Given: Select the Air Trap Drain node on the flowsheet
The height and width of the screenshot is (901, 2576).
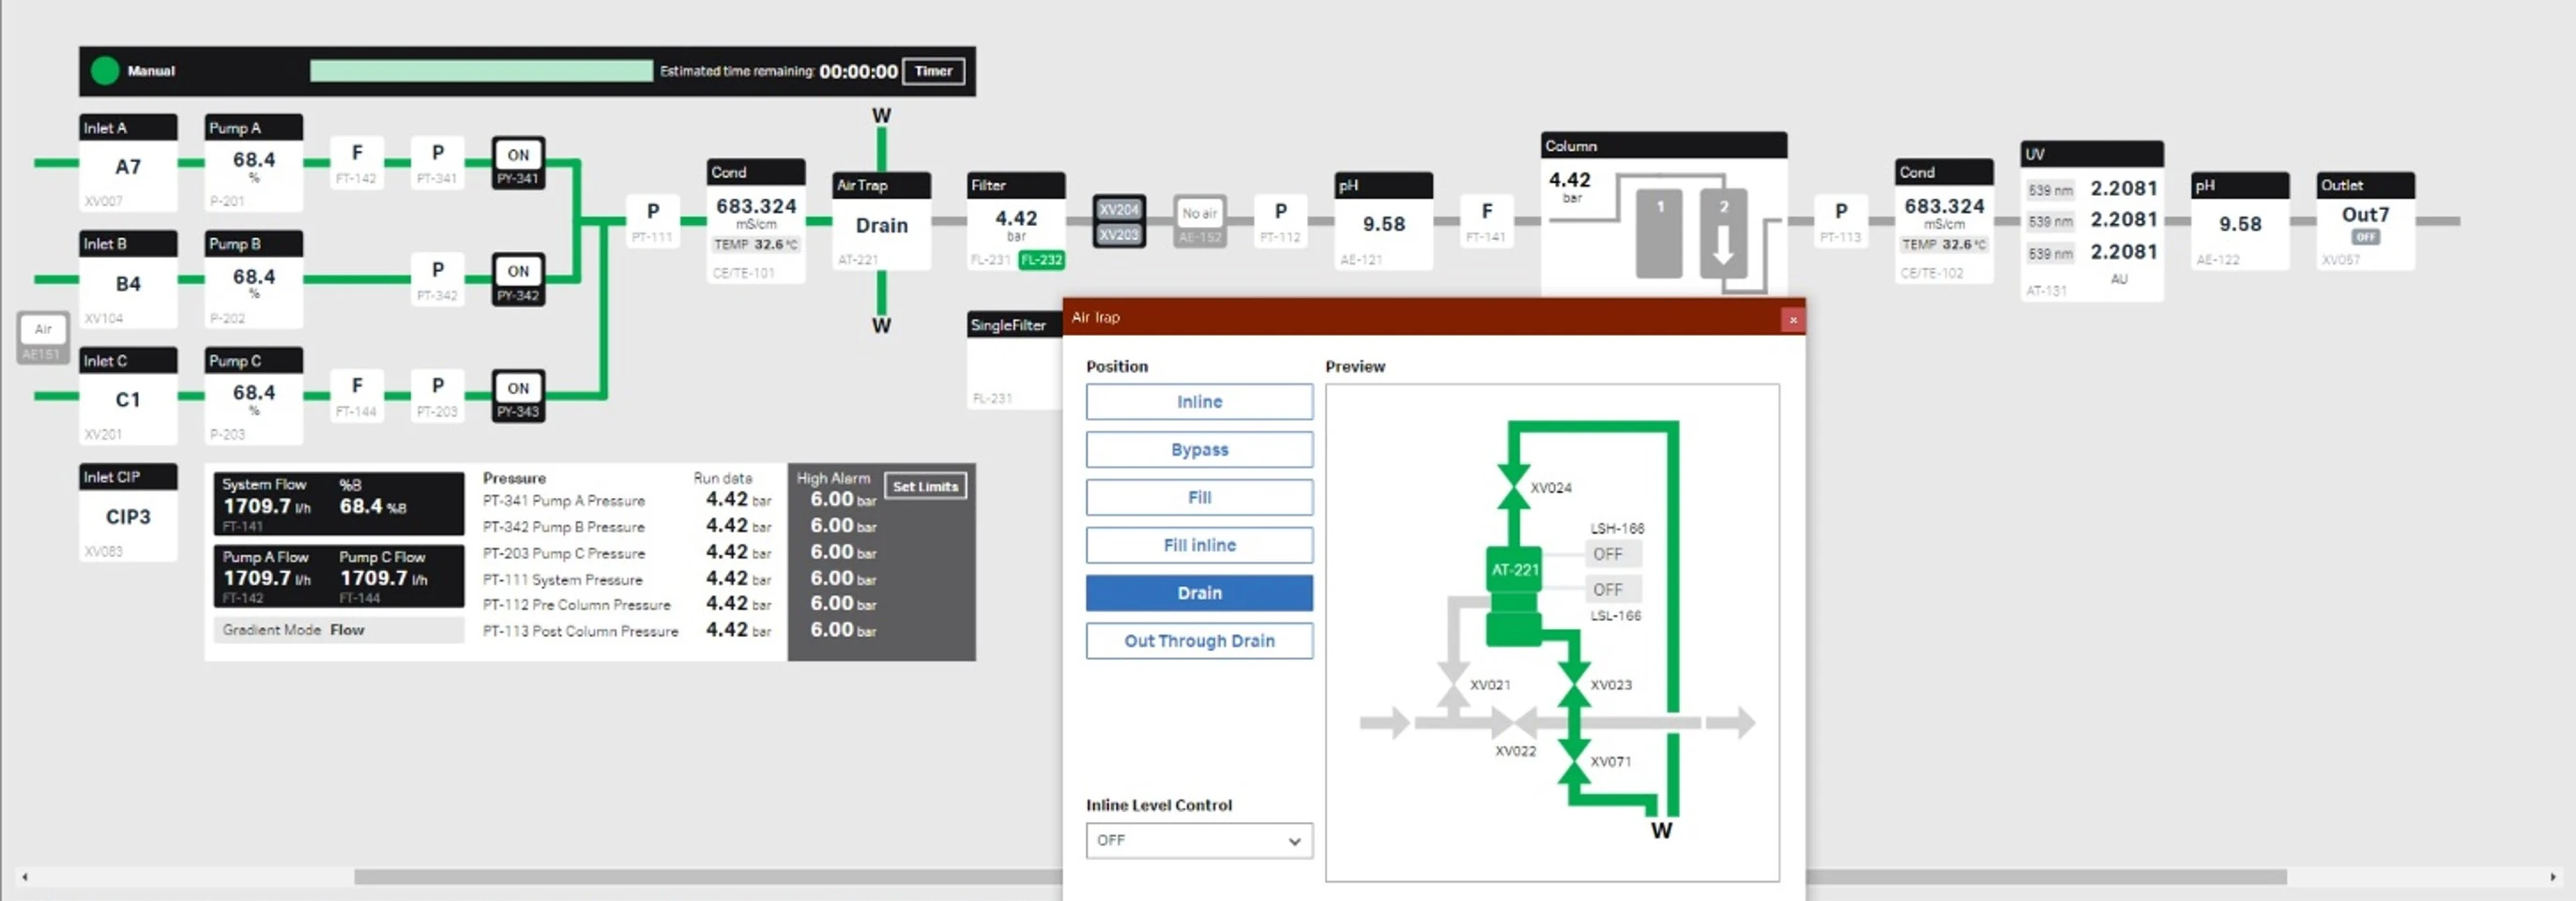Looking at the screenshot, I should pyautogui.click(x=880, y=225).
